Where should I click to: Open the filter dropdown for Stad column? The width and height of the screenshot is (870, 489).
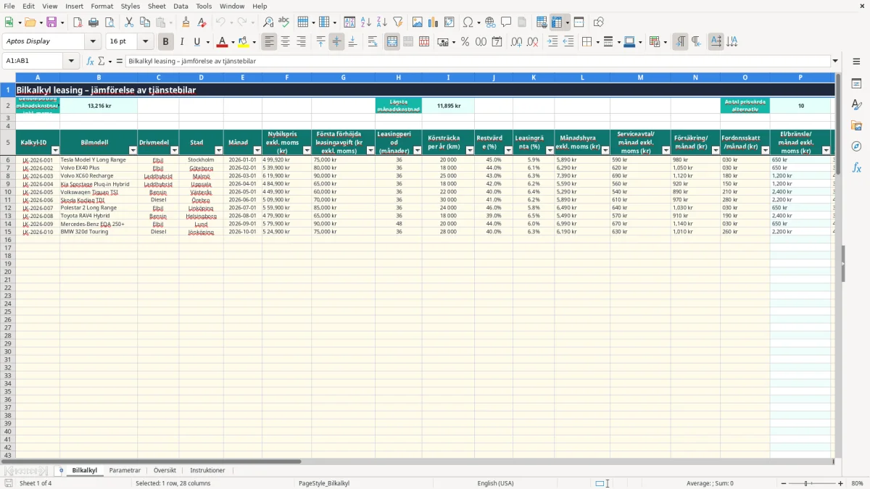(218, 151)
